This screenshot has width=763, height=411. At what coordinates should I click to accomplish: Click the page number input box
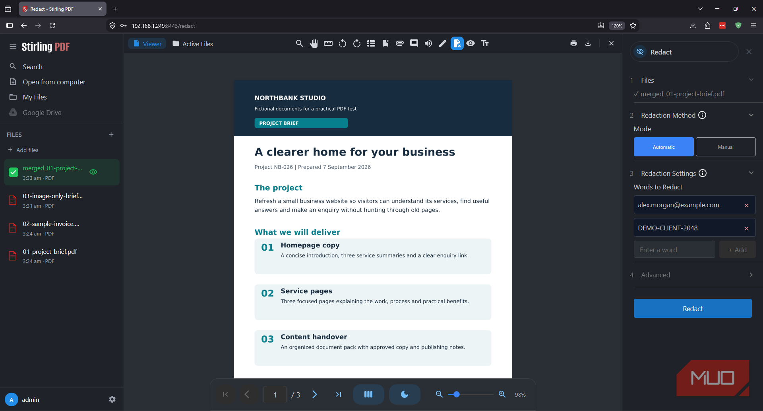(275, 394)
